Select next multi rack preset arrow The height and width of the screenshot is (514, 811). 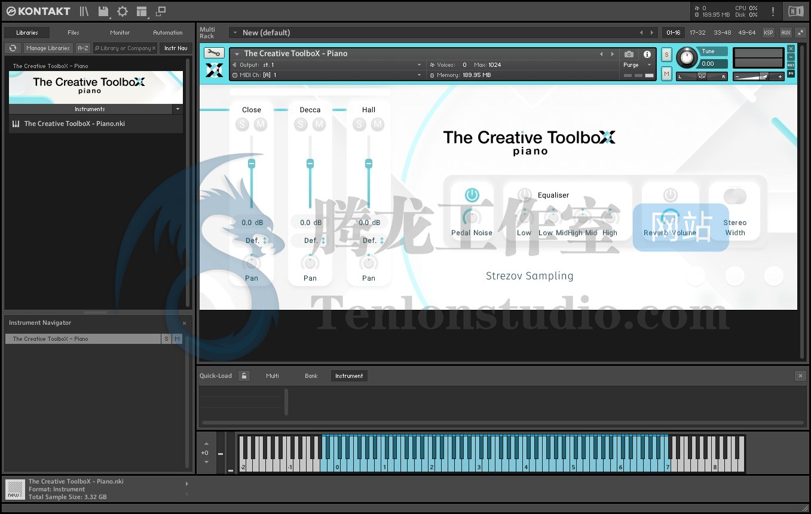(x=651, y=32)
